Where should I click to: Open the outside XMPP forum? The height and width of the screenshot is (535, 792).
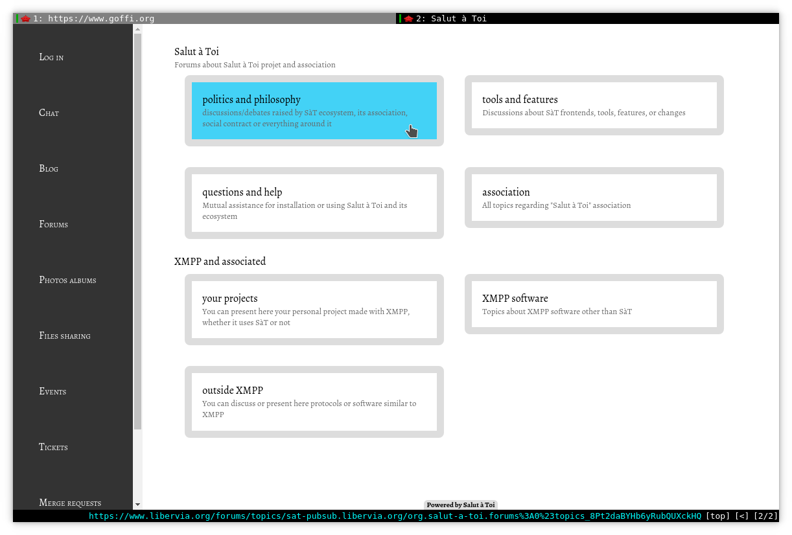point(314,402)
